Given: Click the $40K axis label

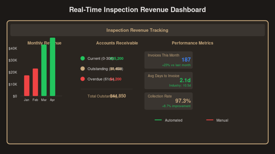Looking at the screenshot, I should [x=13, y=49].
